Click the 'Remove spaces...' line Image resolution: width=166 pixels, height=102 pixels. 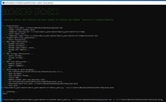pos(14,64)
